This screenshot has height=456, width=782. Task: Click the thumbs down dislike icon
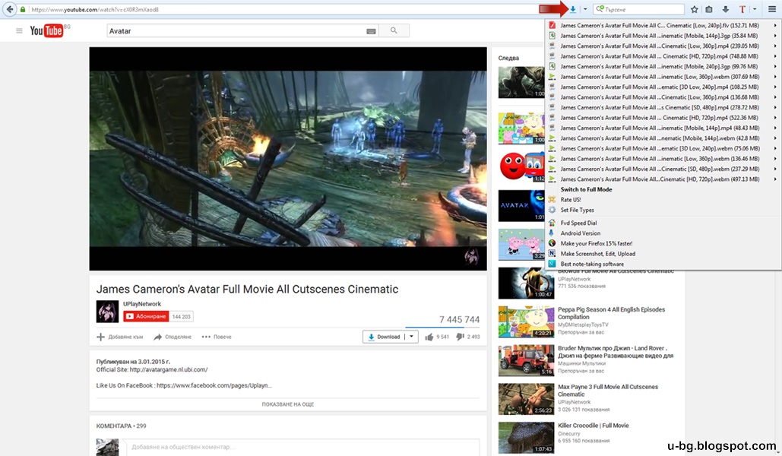(x=461, y=337)
